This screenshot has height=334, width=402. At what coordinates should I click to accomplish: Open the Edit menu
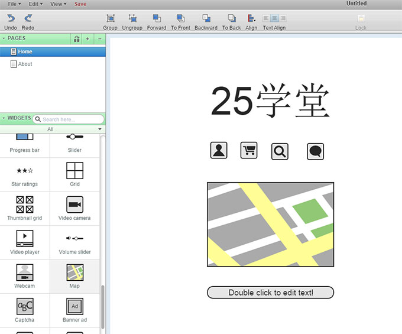(35, 4)
